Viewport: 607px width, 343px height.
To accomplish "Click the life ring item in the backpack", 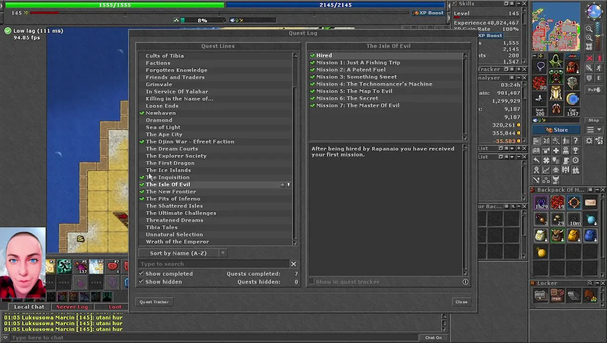I will (x=574, y=203).
